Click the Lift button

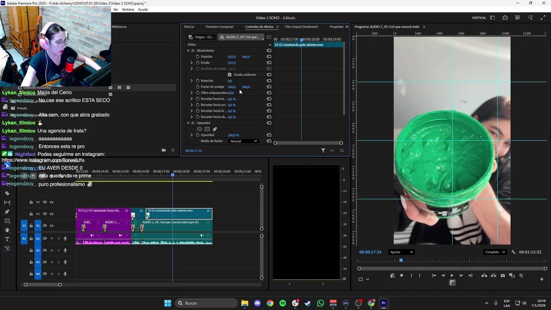(484, 276)
